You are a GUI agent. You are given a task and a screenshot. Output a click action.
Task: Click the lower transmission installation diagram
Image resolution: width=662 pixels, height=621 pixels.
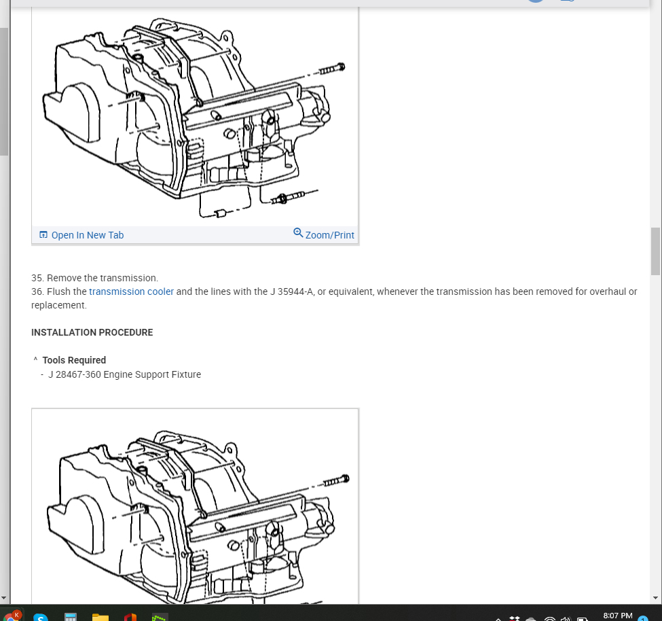coord(195,506)
